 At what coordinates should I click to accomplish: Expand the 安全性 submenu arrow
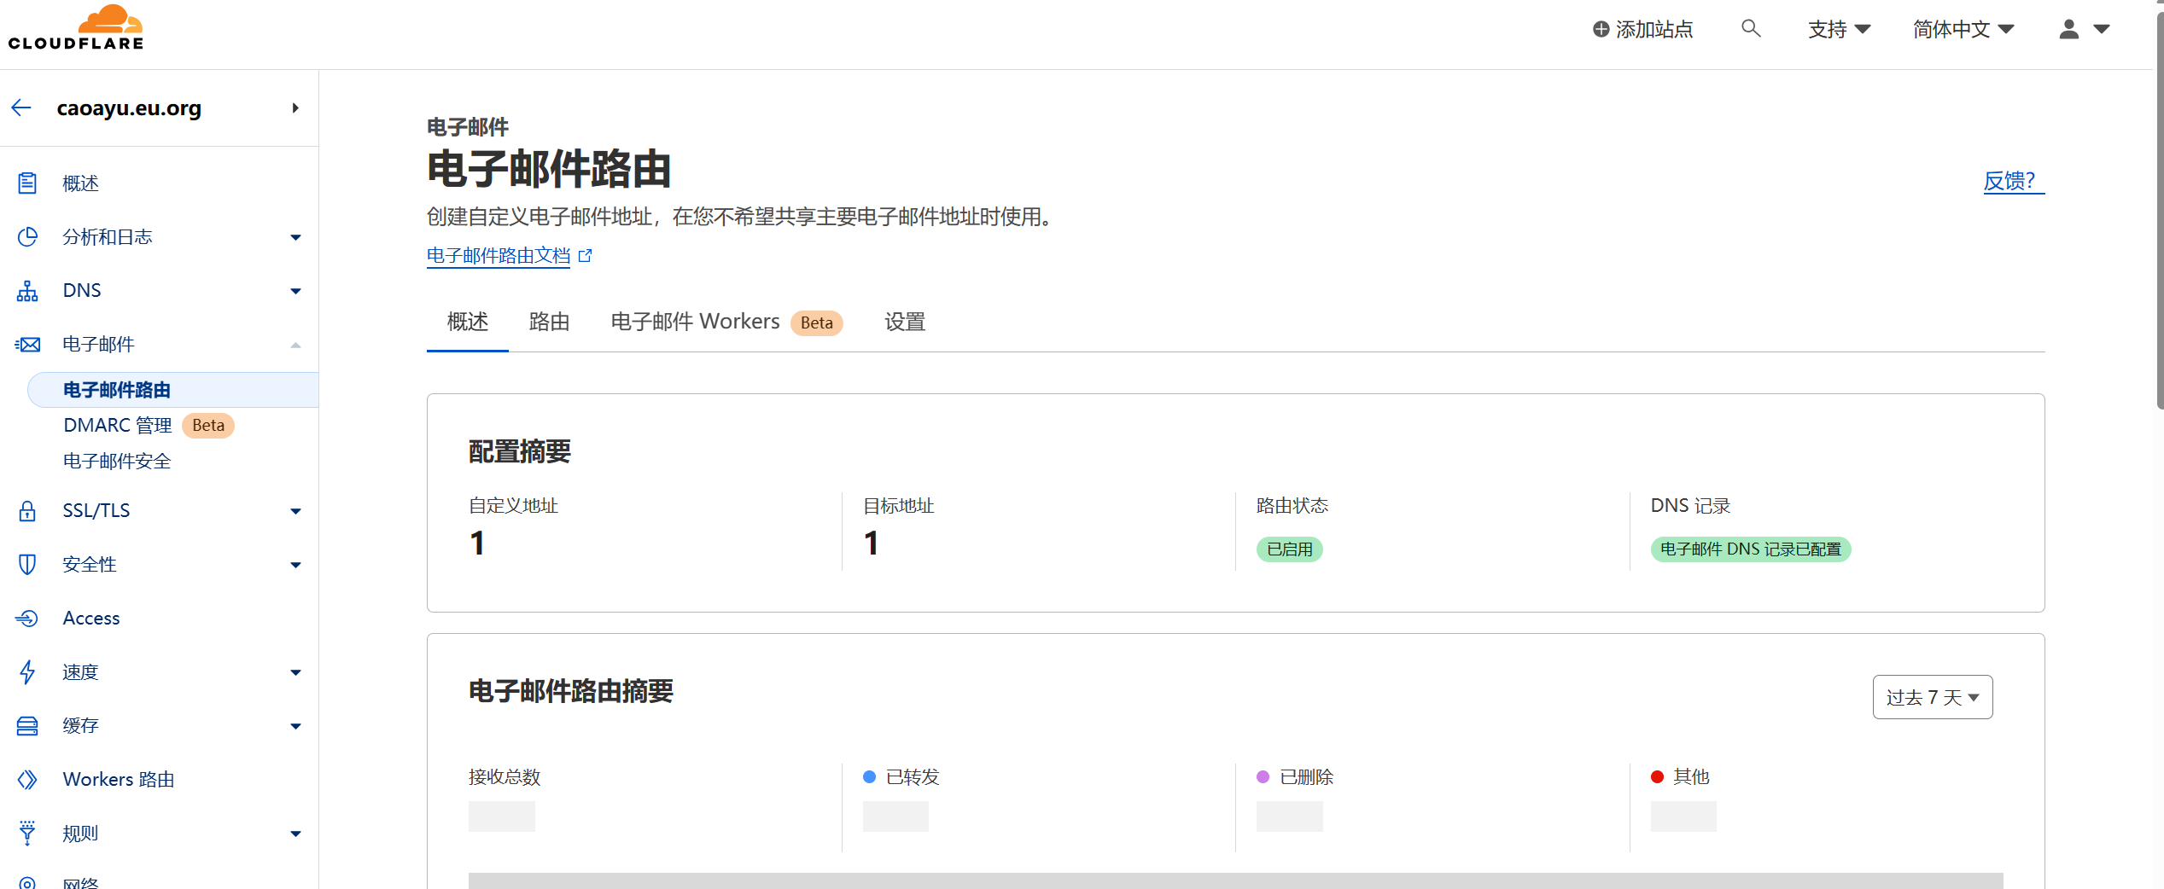[295, 565]
